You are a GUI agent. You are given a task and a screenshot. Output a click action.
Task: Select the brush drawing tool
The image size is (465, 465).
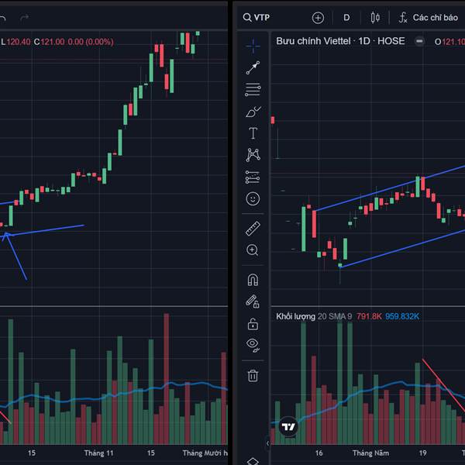coord(253,112)
